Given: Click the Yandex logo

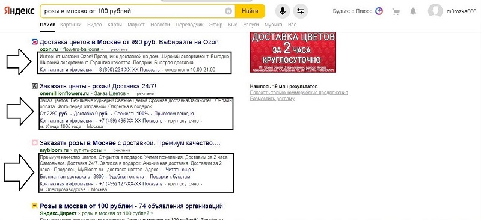Looking at the screenshot, I should [x=19, y=11].
